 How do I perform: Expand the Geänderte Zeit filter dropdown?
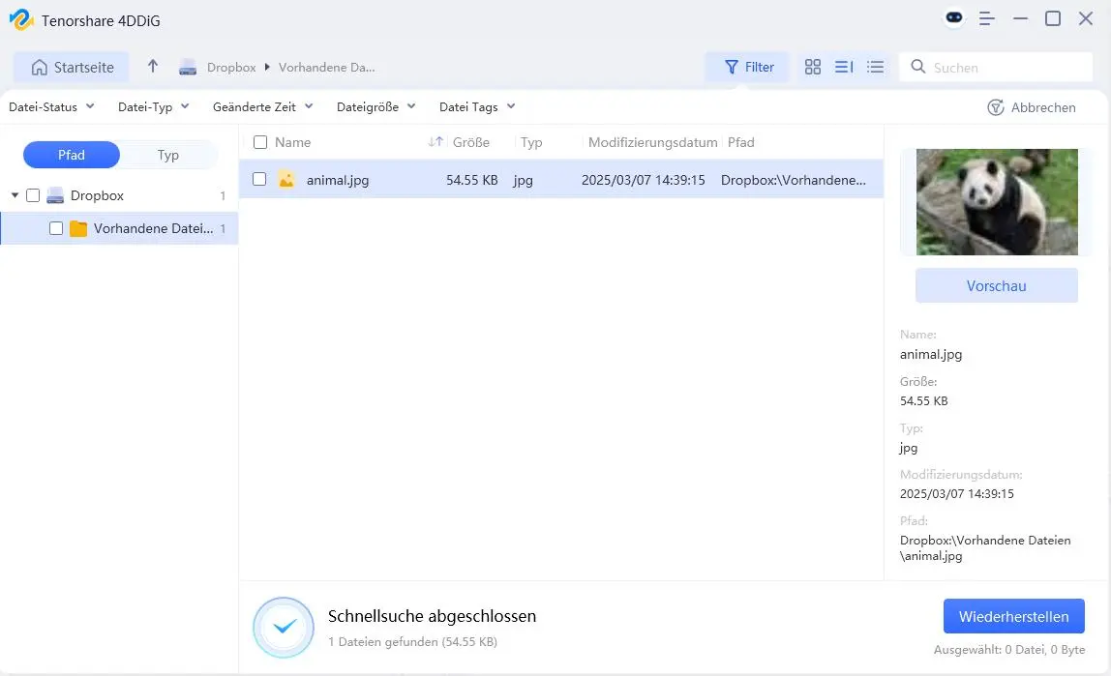(x=262, y=106)
